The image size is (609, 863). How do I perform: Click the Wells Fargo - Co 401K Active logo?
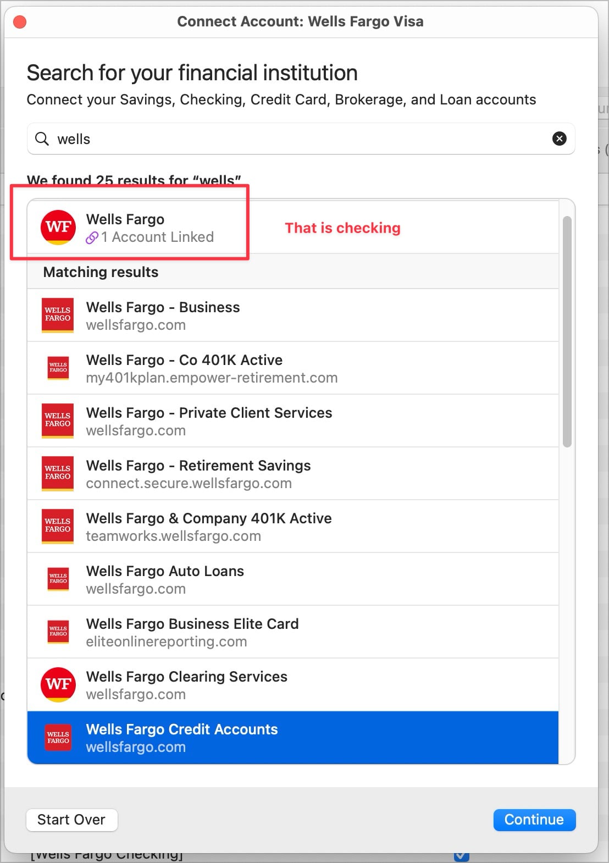click(x=58, y=368)
